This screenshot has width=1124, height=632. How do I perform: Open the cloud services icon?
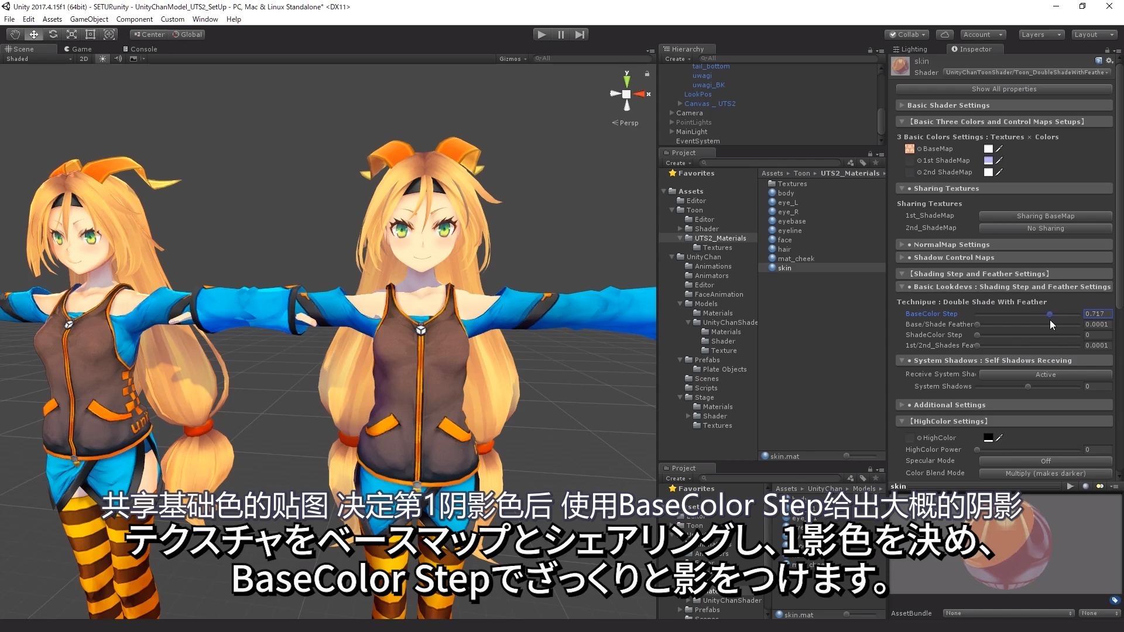[945, 35]
